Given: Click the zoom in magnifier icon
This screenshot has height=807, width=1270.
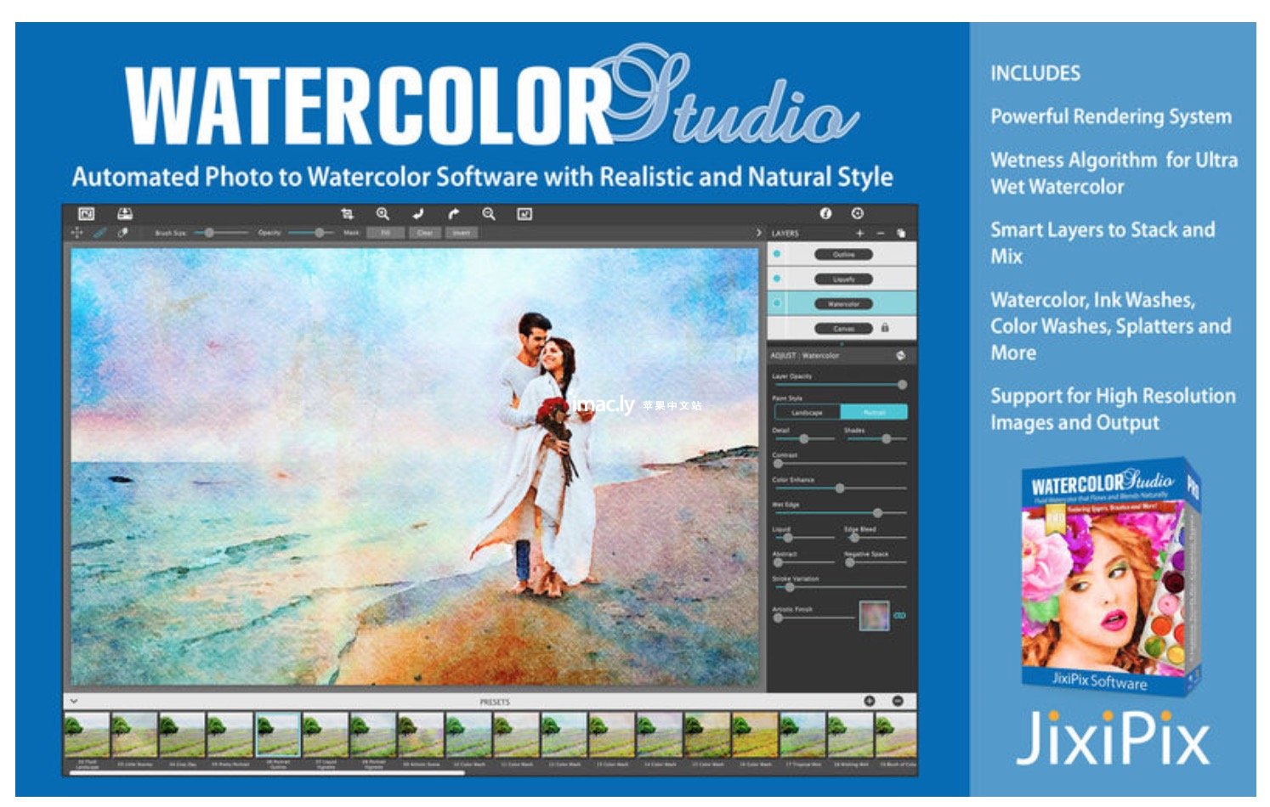Looking at the screenshot, I should coord(383,214).
